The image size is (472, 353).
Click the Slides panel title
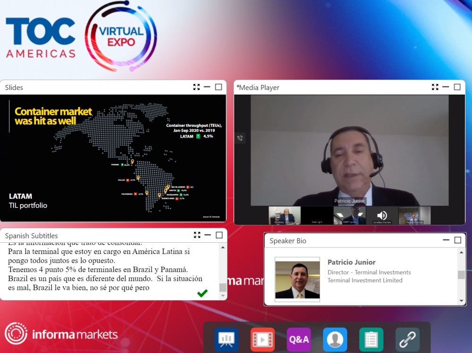14,88
